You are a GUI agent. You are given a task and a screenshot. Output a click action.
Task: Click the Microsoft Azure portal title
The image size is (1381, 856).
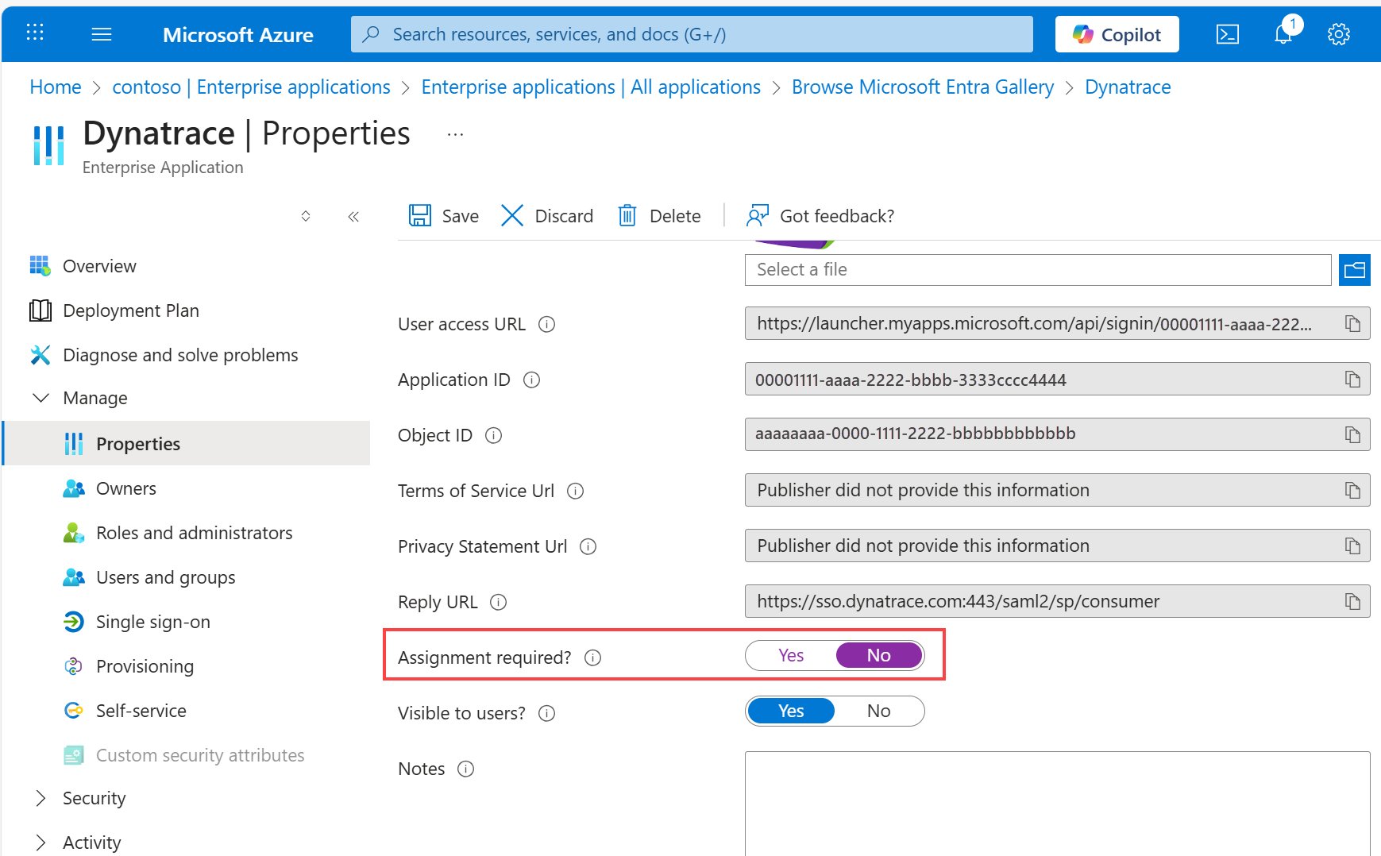(238, 35)
